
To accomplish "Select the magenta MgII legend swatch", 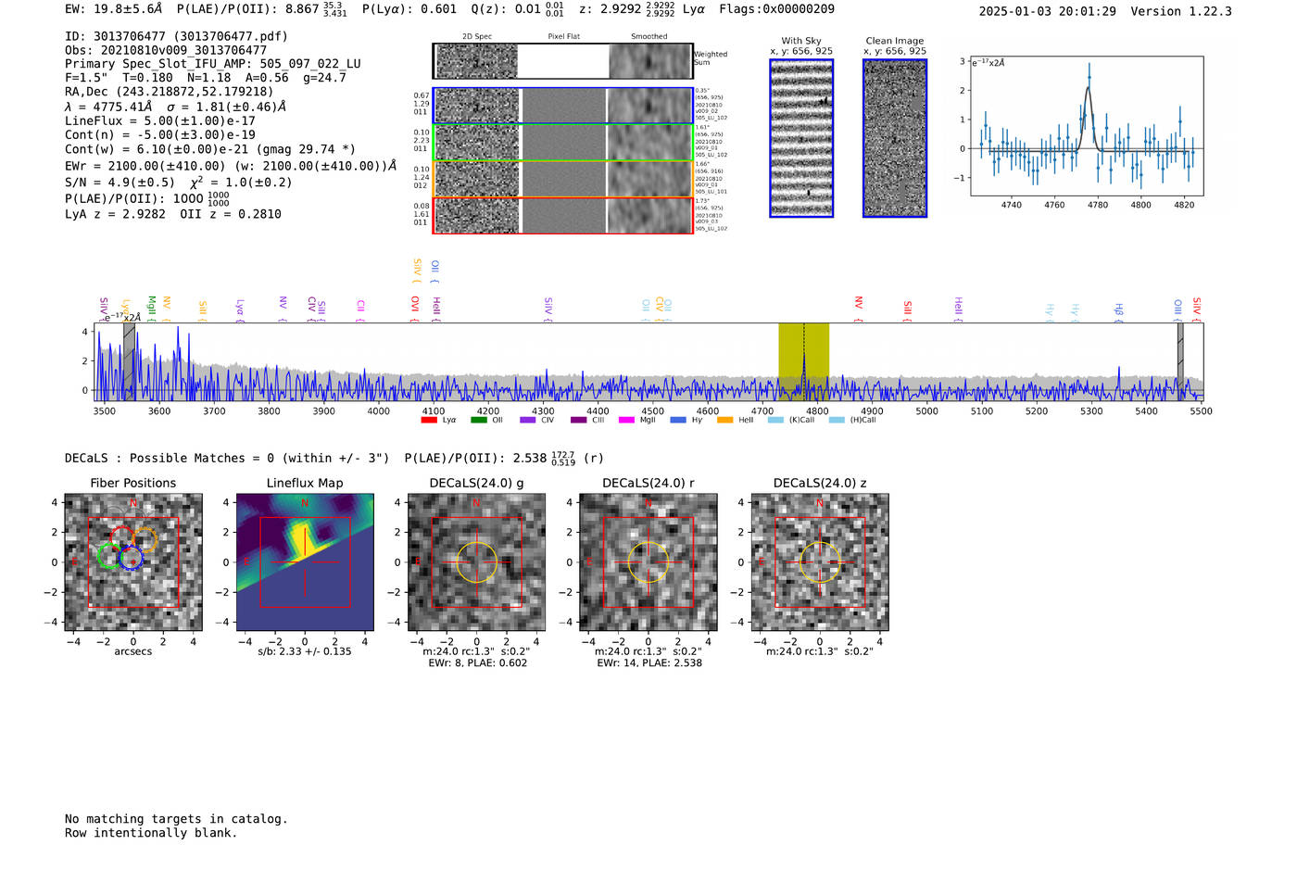I will pos(626,421).
